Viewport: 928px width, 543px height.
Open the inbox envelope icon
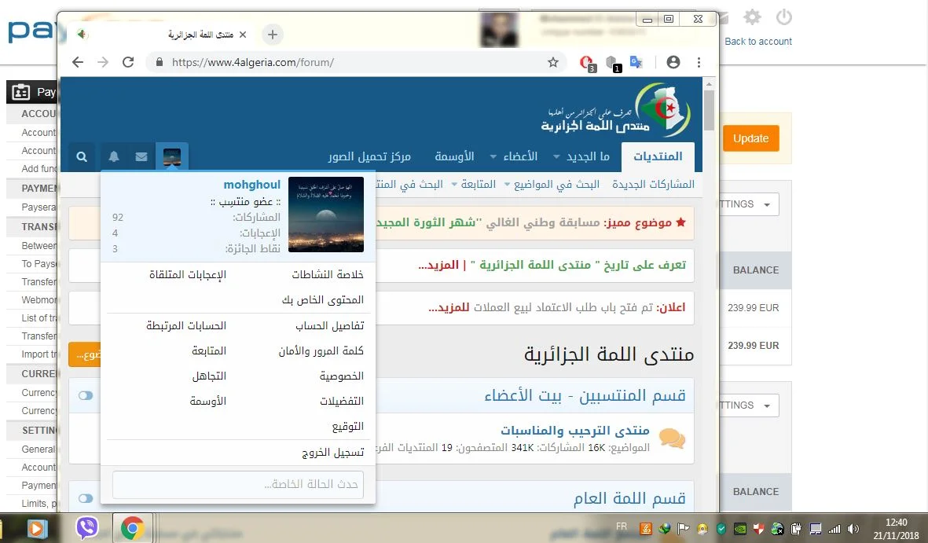pyautogui.click(x=141, y=157)
